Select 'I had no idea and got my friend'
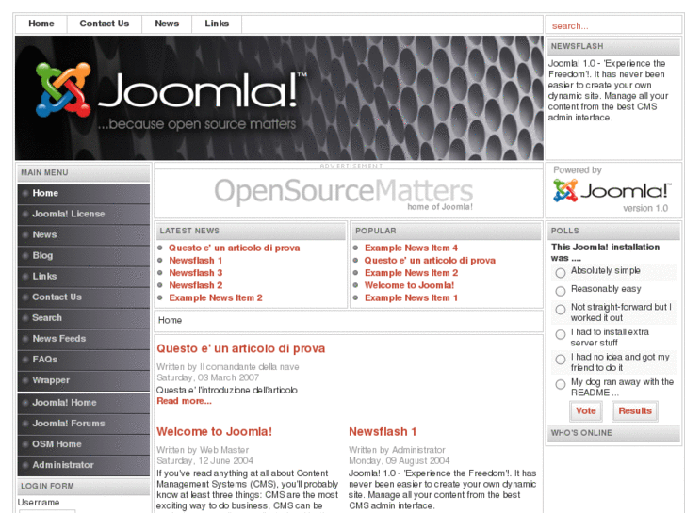Viewport: 685px width, 513px height. click(561, 360)
